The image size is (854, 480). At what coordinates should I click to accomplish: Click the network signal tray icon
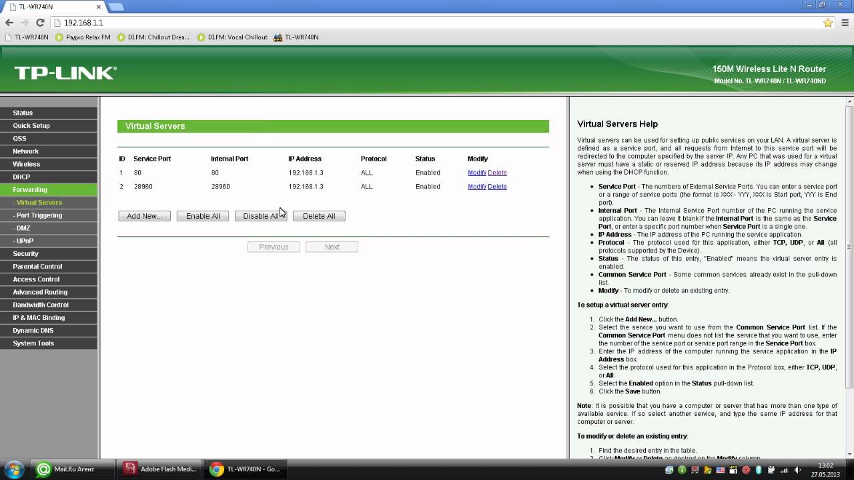[x=784, y=471]
